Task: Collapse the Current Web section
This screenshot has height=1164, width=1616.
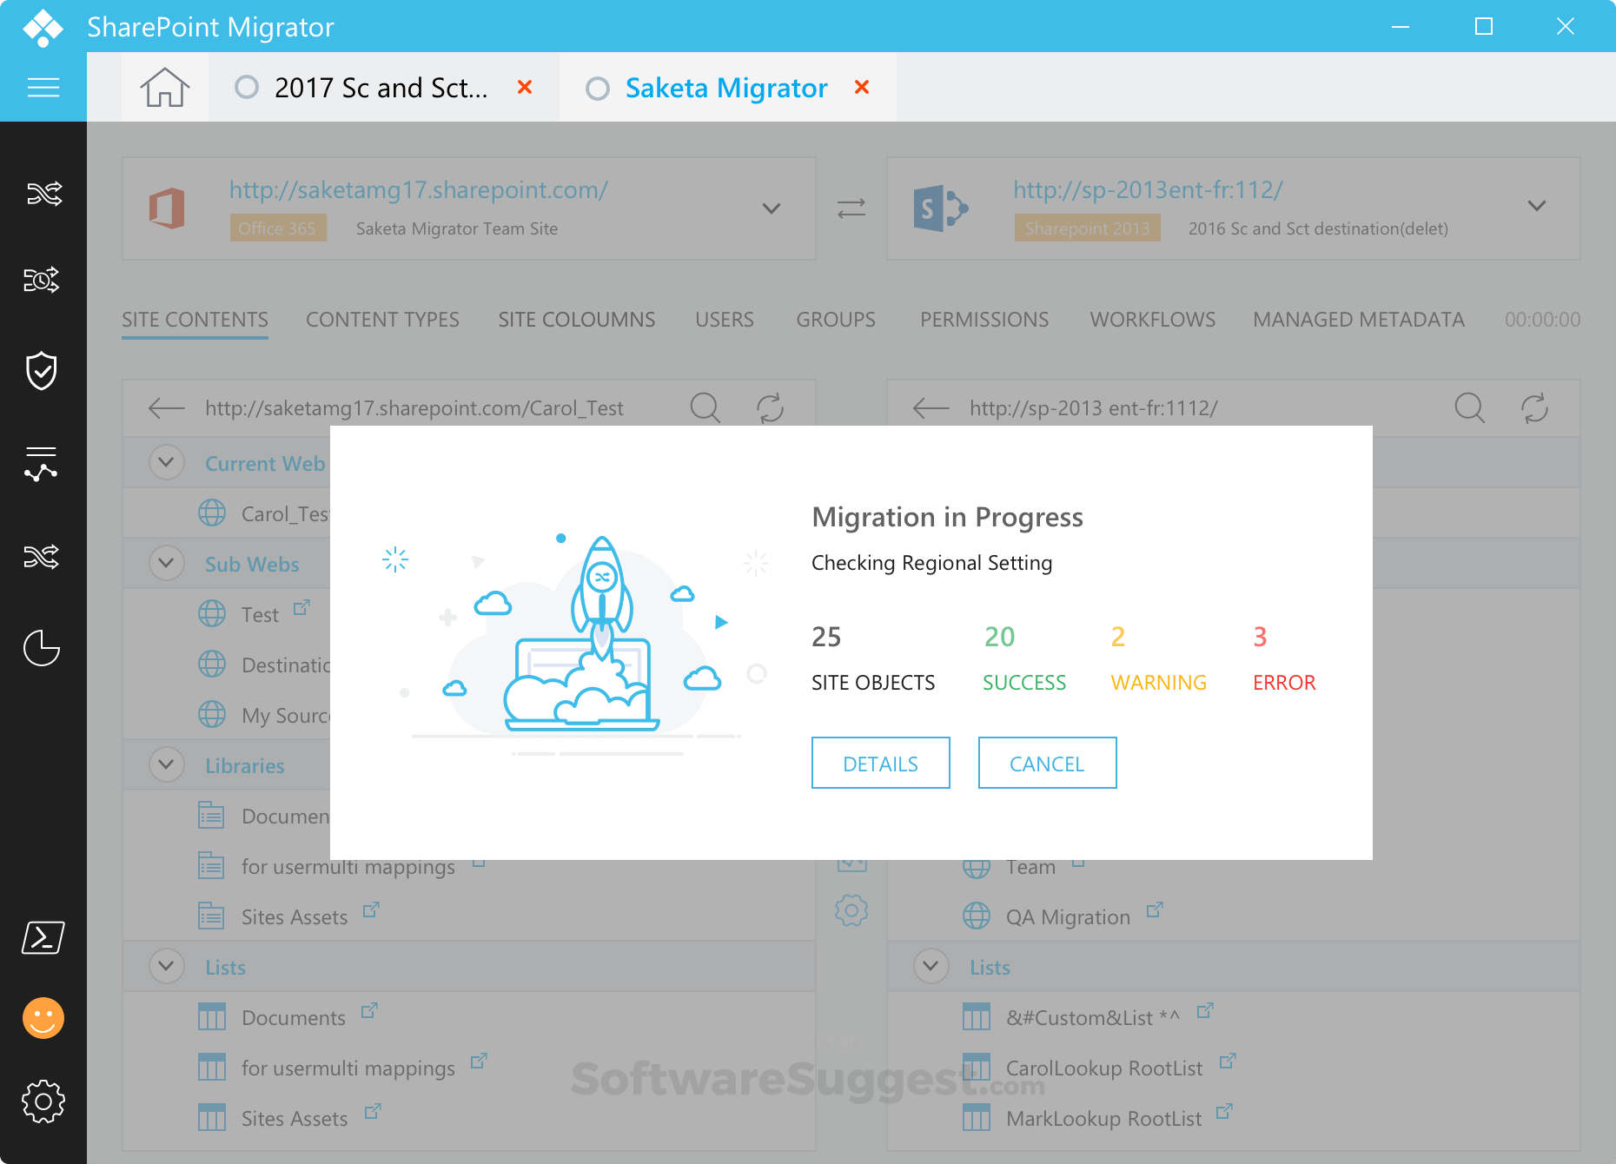Action: point(166,462)
